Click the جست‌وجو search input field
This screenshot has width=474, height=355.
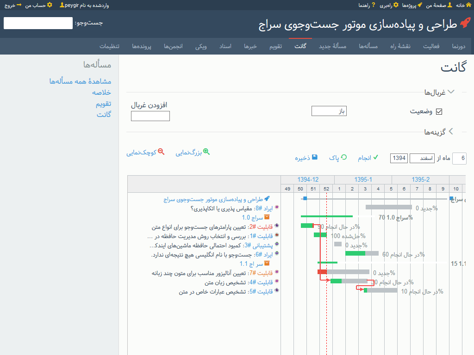(x=38, y=23)
